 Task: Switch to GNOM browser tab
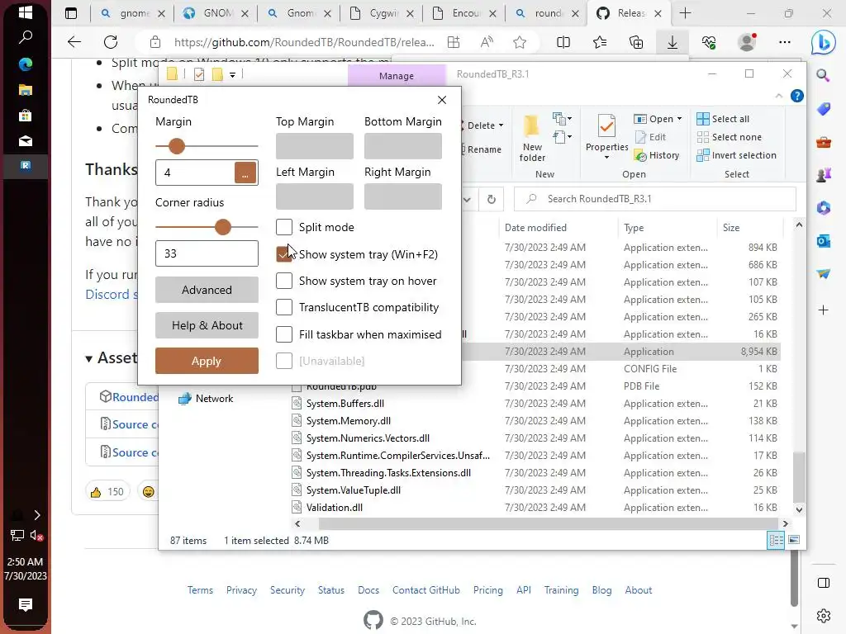[x=217, y=13]
